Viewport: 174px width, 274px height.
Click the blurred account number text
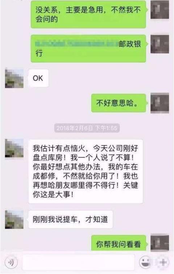(76, 44)
